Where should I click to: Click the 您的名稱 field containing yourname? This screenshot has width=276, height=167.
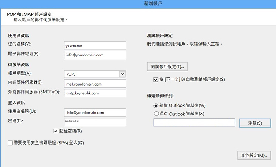tap(95, 45)
